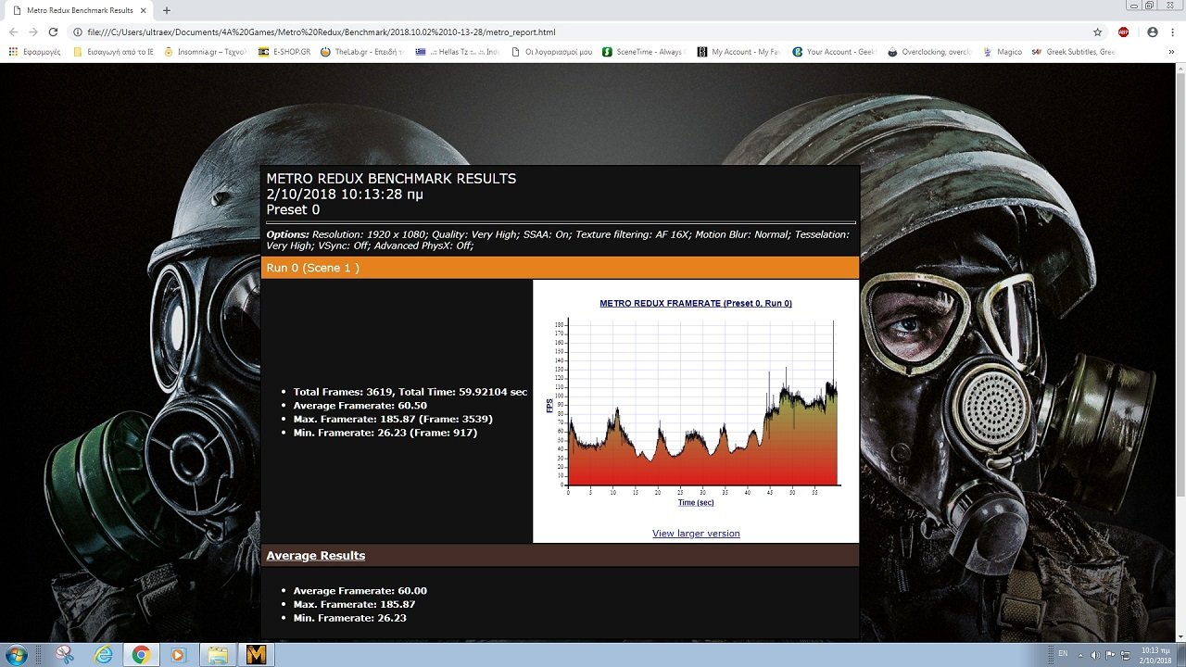Click the Options resolution and quality text
The image size is (1186, 667).
[558, 240]
